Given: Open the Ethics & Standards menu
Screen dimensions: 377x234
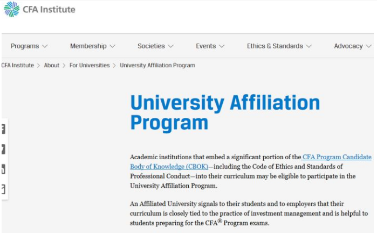Looking at the screenshot, I should (279, 46).
